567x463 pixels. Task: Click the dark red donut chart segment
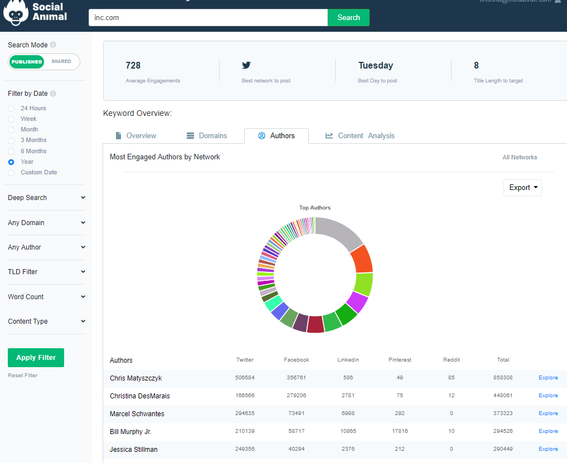pos(316,324)
